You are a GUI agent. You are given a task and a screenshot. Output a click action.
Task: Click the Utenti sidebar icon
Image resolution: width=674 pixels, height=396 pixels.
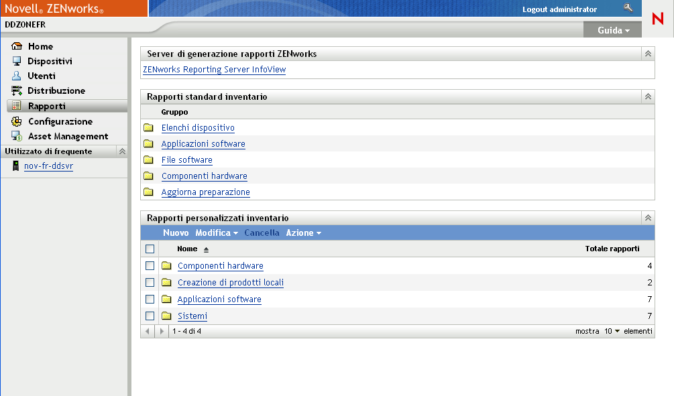[x=15, y=75]
